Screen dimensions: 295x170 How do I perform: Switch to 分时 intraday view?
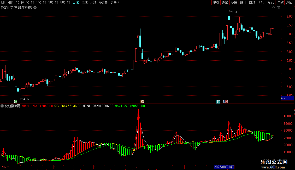10,2
